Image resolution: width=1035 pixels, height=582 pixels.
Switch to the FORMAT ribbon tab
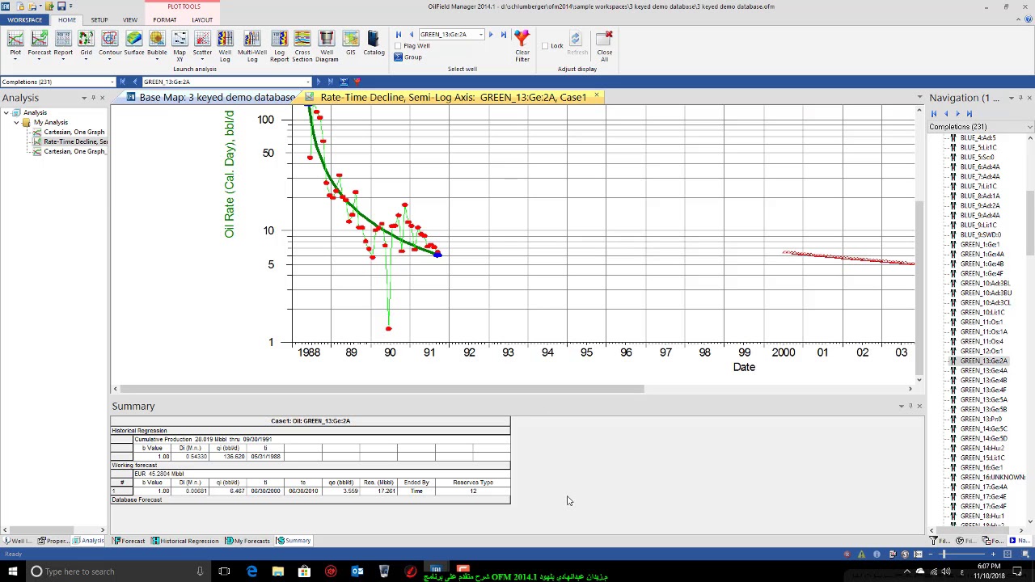point(165,19)
